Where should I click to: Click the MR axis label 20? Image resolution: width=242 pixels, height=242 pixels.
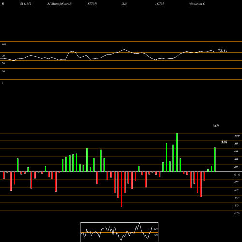coord(236,167)
